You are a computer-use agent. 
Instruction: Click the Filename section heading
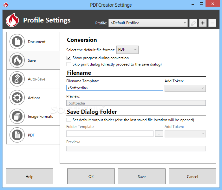79,73
